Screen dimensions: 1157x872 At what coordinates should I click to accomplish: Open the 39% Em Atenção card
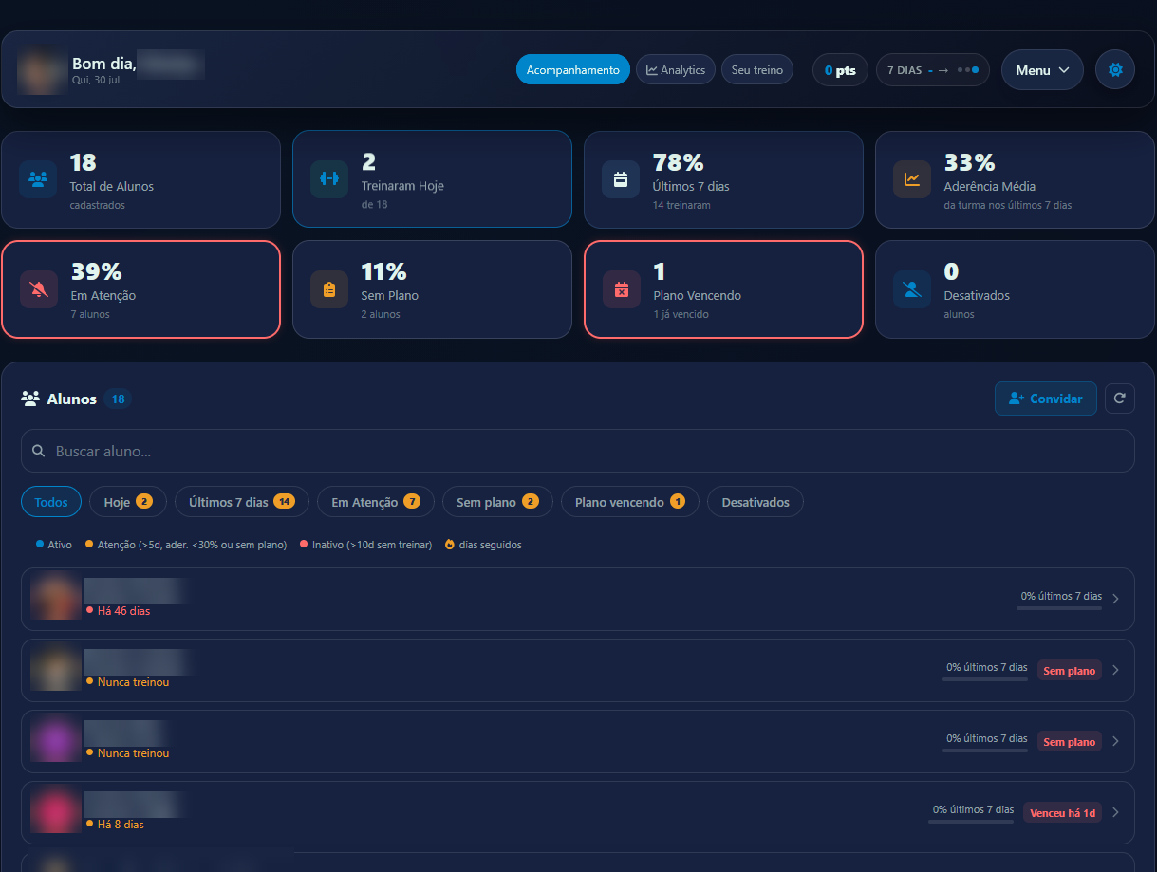click(x=140, y=289)
